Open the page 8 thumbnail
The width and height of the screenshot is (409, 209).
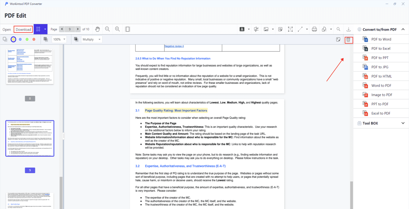pos(30,66)
